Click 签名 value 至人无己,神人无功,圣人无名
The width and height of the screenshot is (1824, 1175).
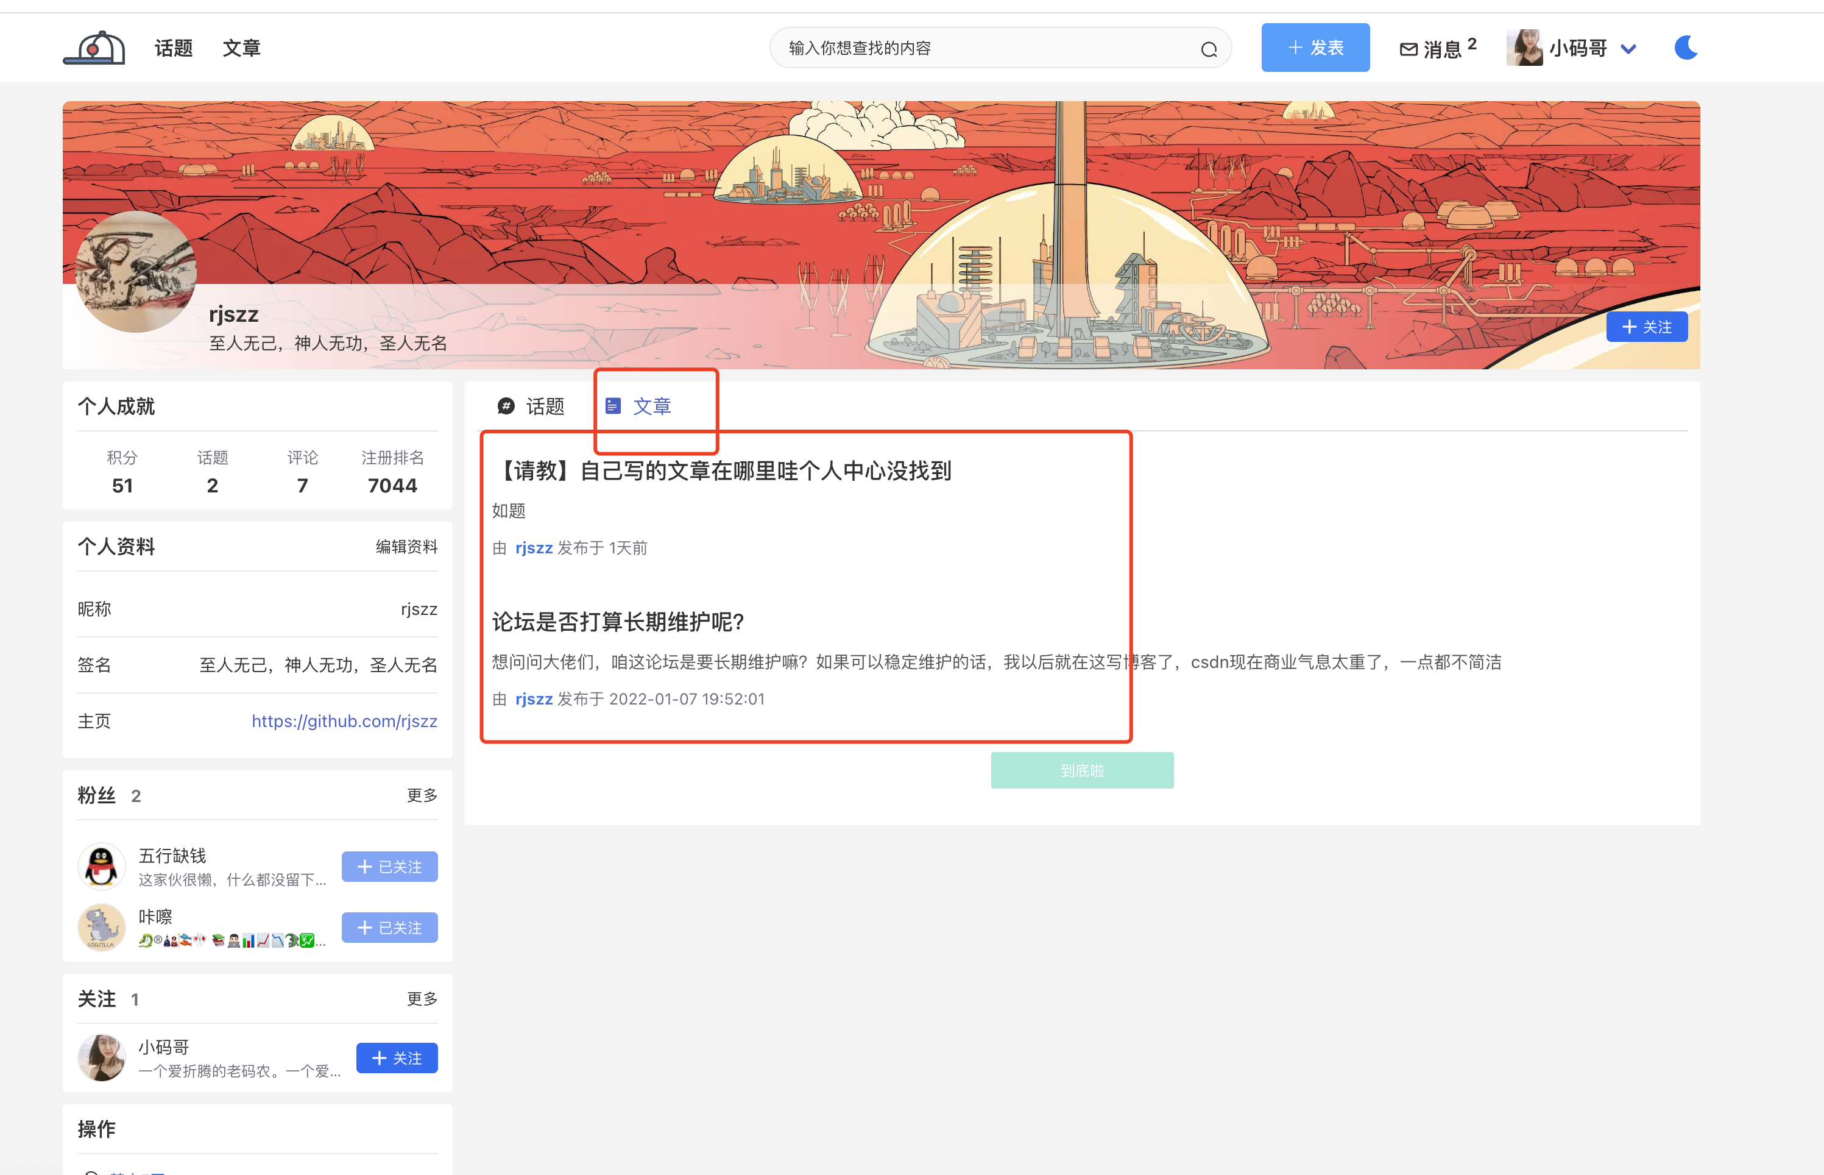pyautogui.click(x=319, y=664)
